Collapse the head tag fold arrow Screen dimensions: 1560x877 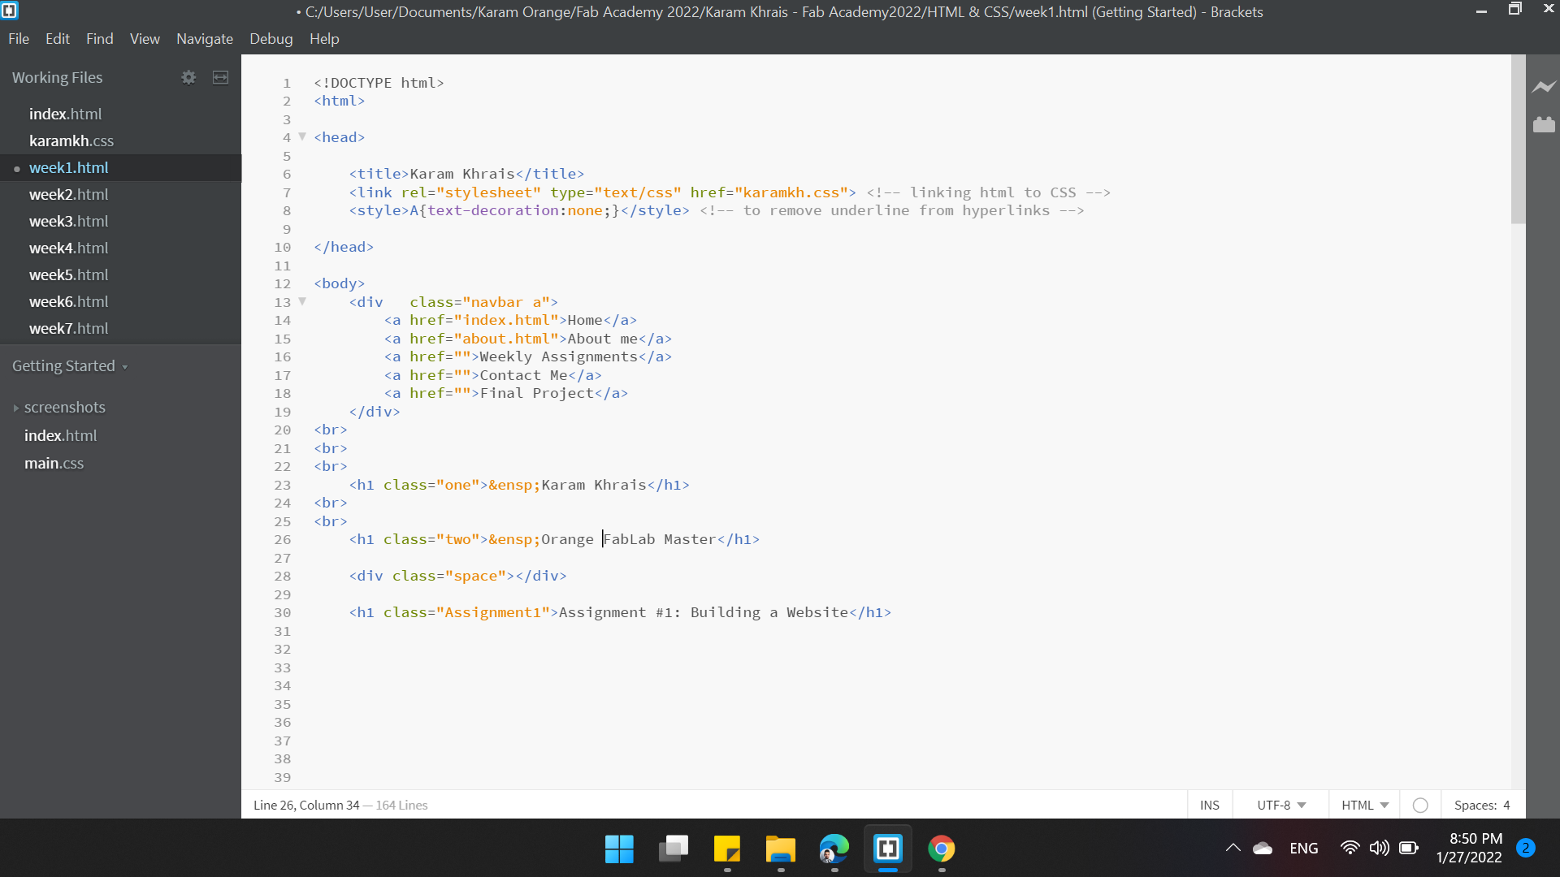[302, 136]
